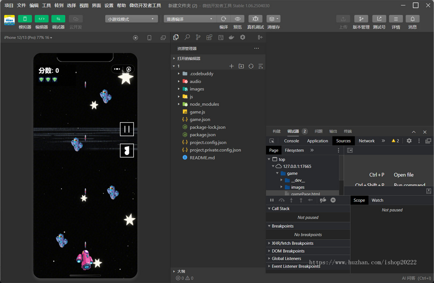
Task: Open the 项目 menu
Action: (x=9, y=5)
